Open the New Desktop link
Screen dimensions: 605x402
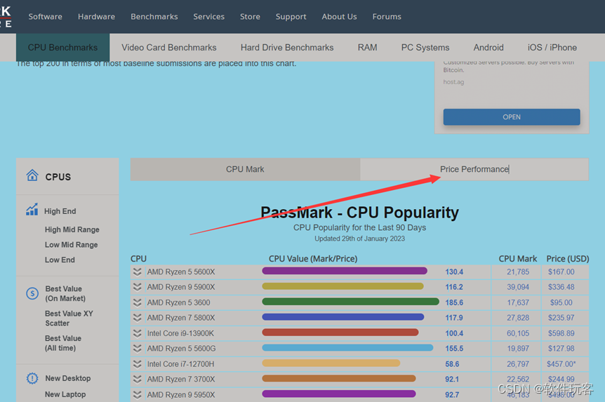(x=68, y=378)
